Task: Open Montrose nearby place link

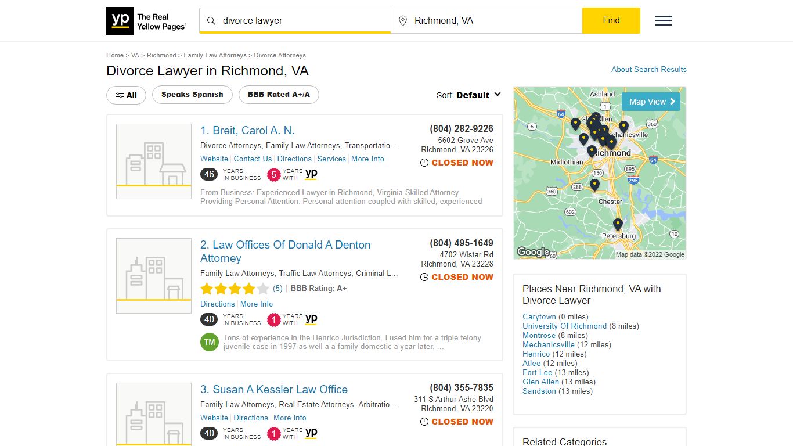Action: [x=539, y=335]
